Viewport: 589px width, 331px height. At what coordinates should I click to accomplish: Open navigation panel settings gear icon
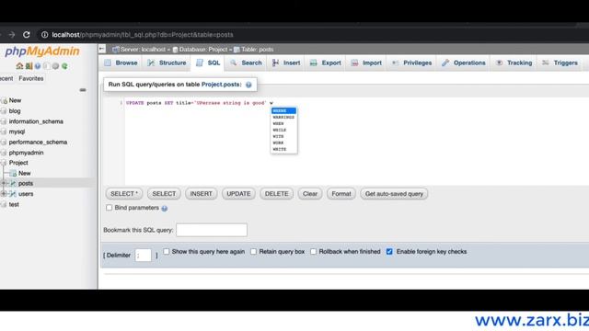coord(55,66)
